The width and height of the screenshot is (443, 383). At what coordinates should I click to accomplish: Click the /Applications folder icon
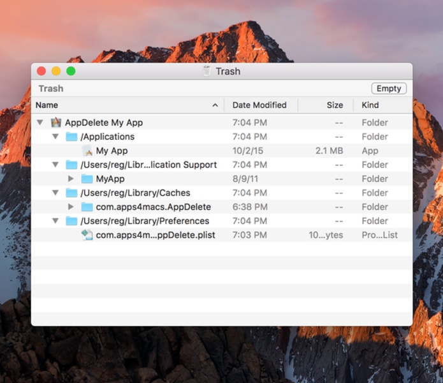pos(71,137)
